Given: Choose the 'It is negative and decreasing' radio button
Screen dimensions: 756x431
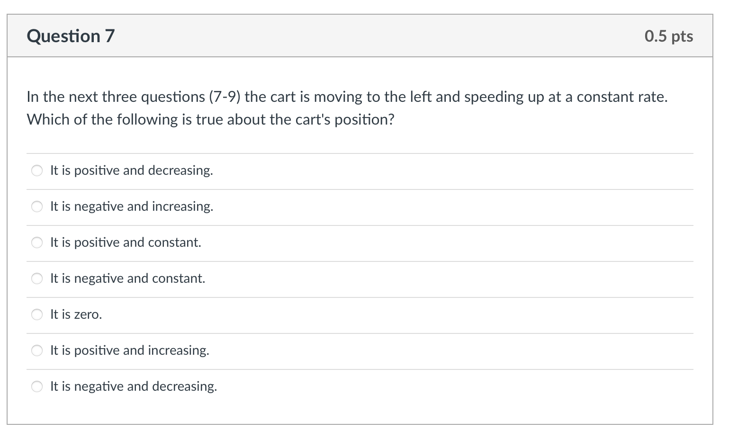Looking at the screenshot, I should 37,386.
